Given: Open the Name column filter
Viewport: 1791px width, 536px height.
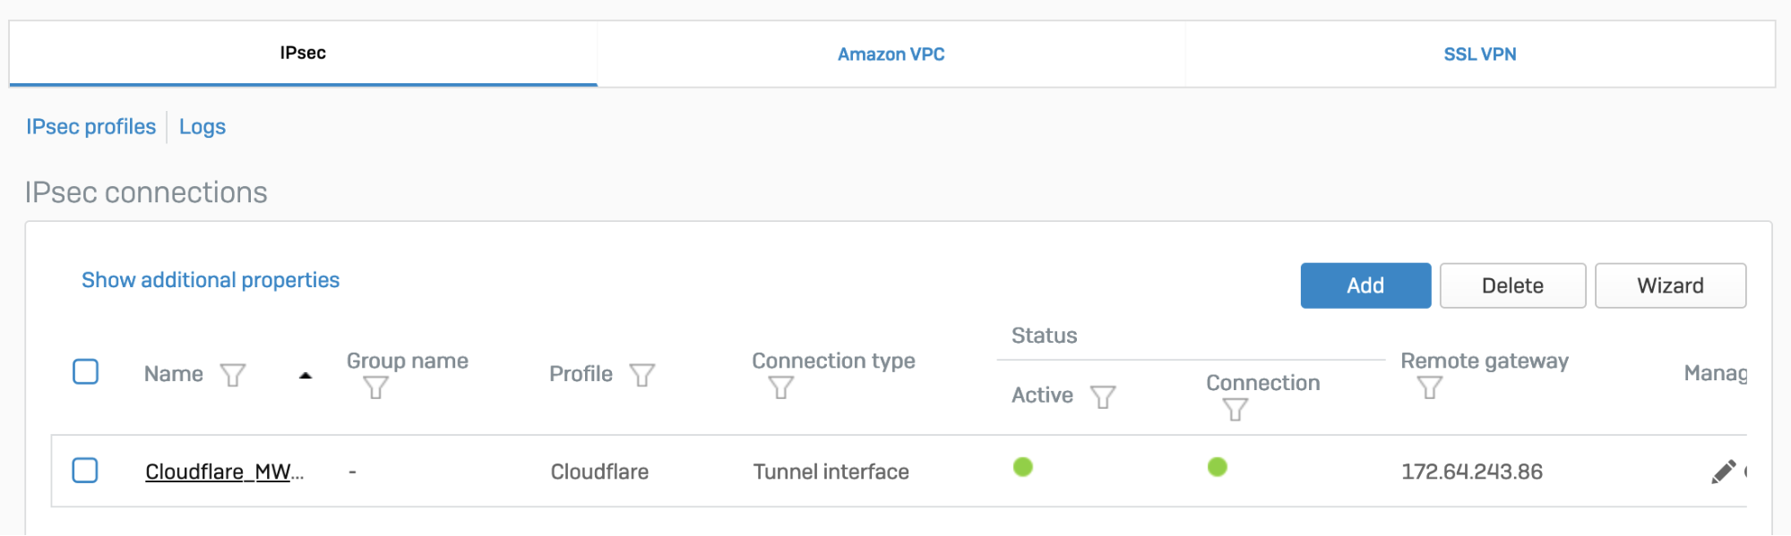Looking at the screenshot, I should 233,375.
